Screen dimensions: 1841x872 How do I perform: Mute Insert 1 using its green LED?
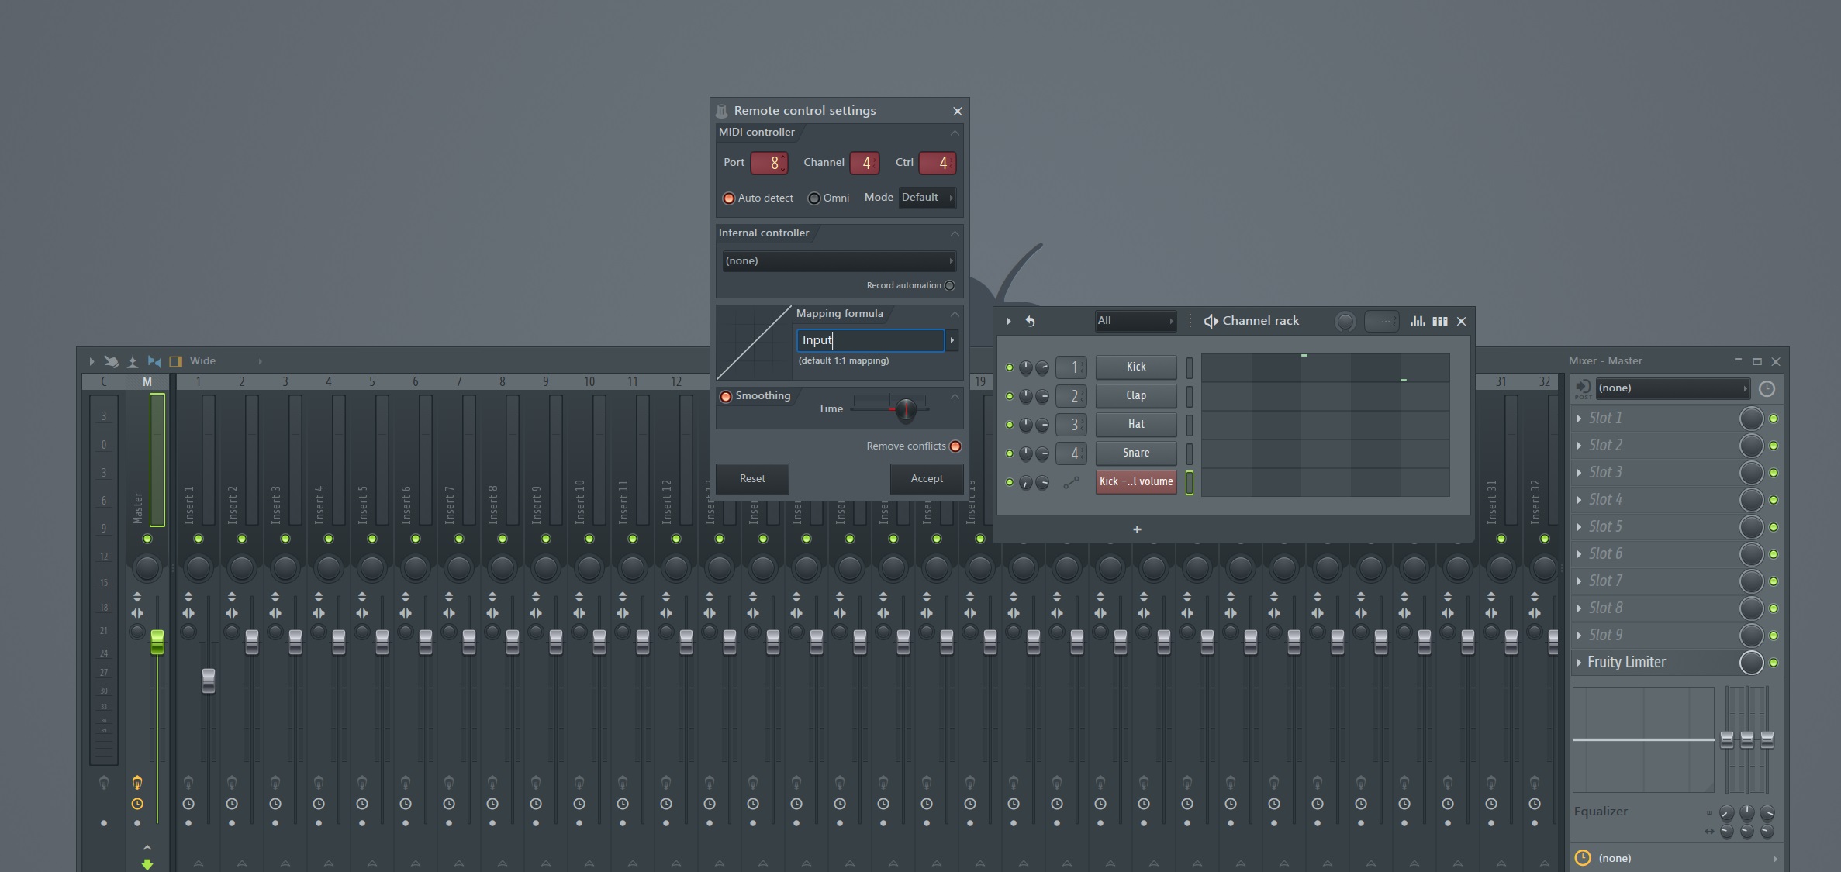click(199, 539)
